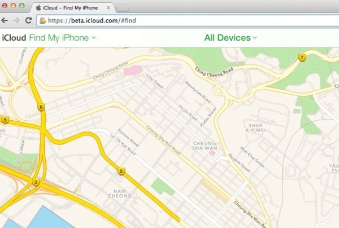Reload the page with refresh icon
This screenshot has height=228, width=339.
coord(28,20)
